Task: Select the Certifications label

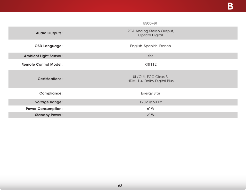Action: coord(50,79)
